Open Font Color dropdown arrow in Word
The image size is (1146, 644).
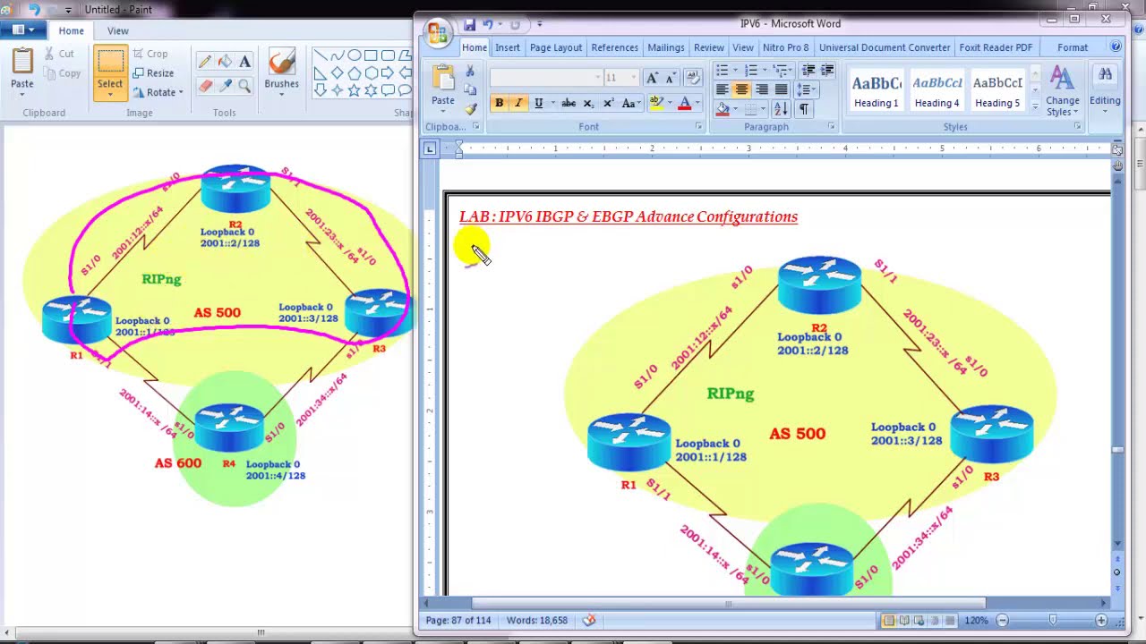[697, 103]
